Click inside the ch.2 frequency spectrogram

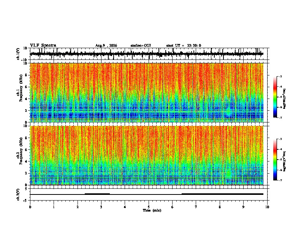(x=147, y=155)
